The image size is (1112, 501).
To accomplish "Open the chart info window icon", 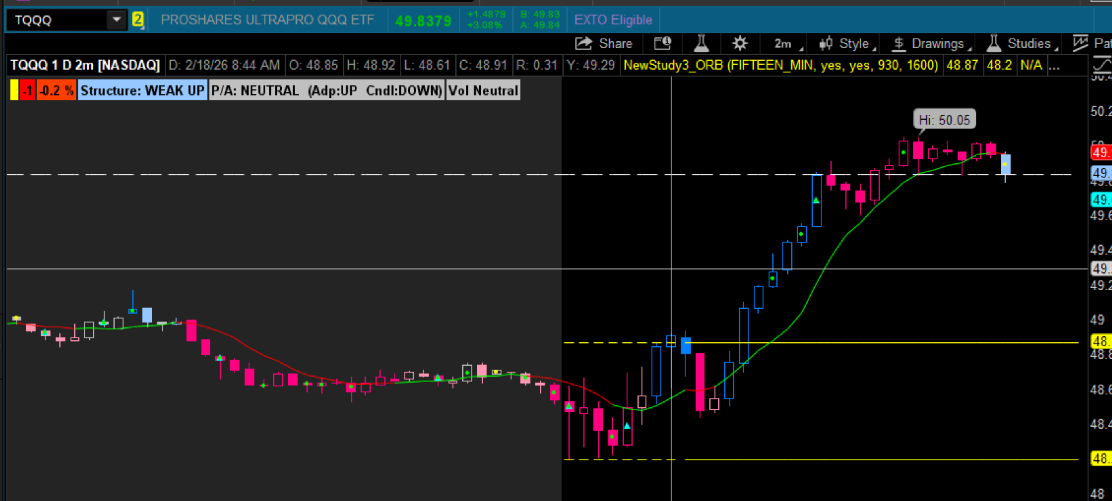I will [662, 44].
